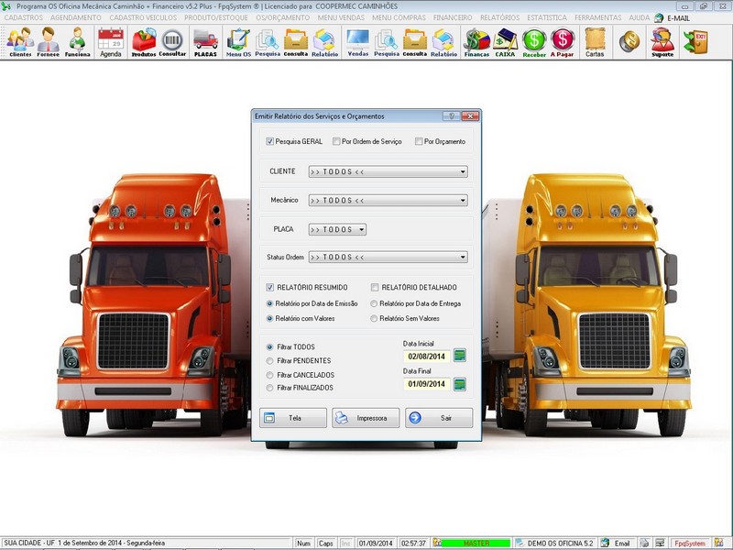Click the red A Pagar dollar icon
Viewport: 733px width, 550px height.
pyautogui.click(x=562, y=42)
